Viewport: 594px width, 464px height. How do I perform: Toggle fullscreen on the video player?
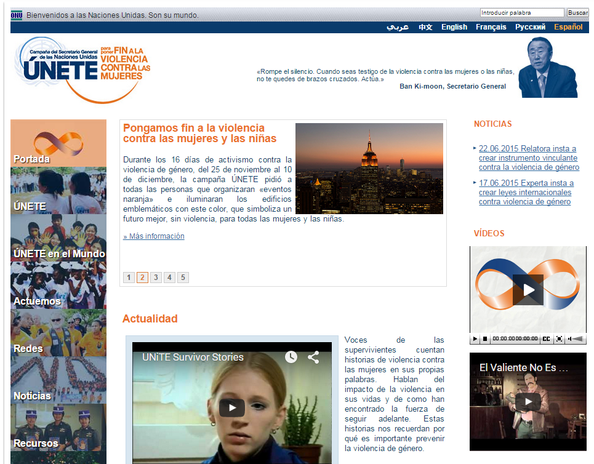coord(559,338)
